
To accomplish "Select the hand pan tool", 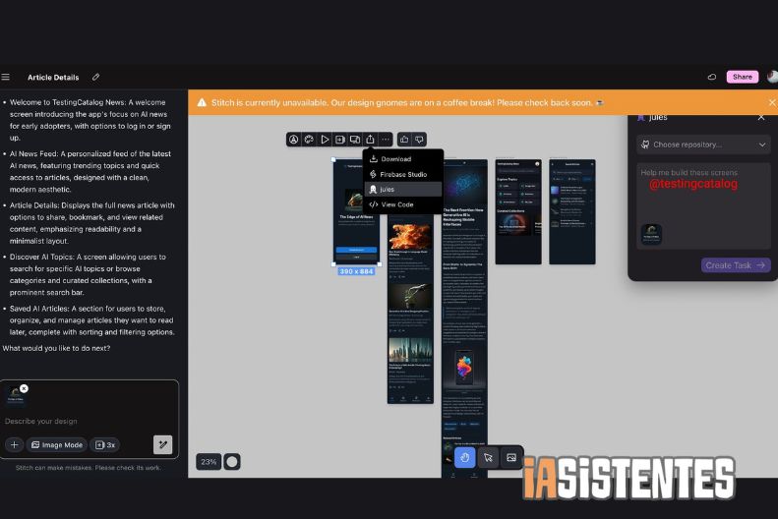I will 465,457.
